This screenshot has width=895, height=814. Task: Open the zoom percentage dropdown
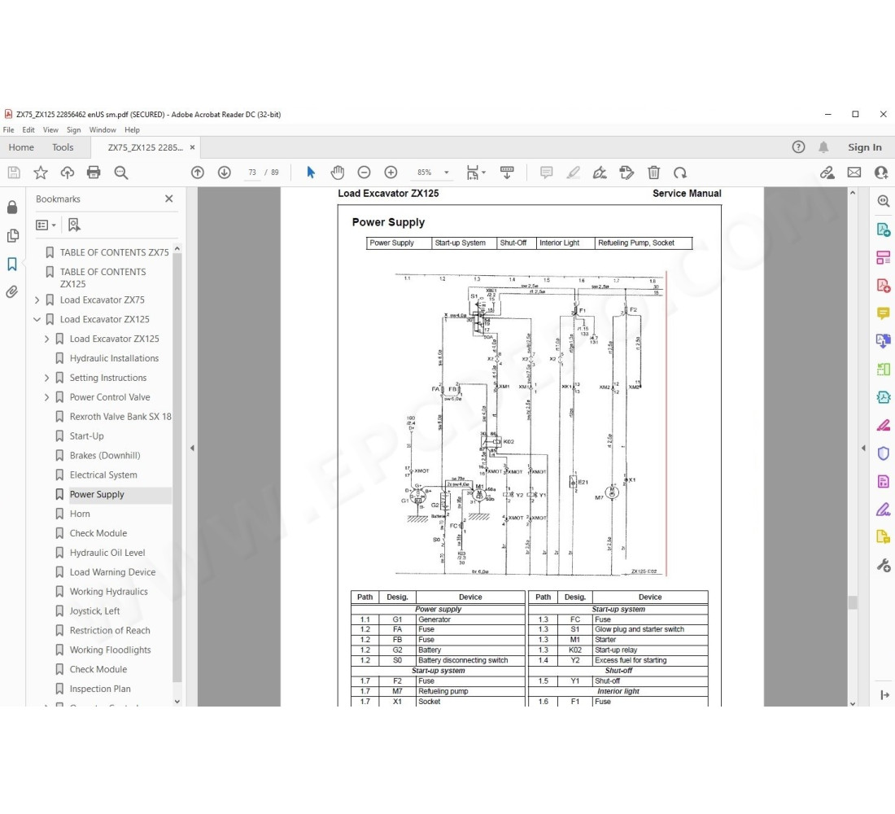(x=447, y=173)
